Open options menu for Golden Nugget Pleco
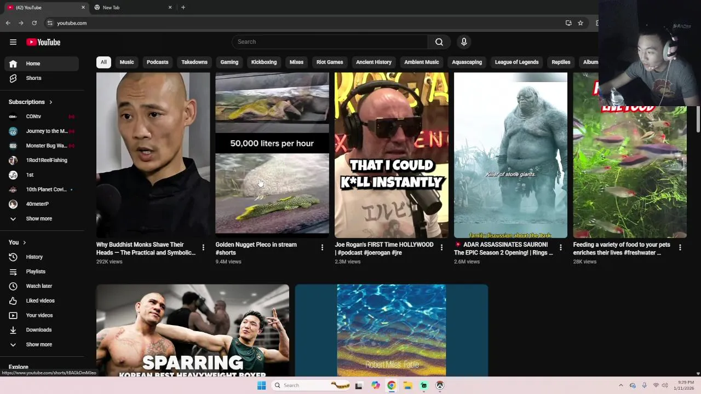 (x=322, y=247)
